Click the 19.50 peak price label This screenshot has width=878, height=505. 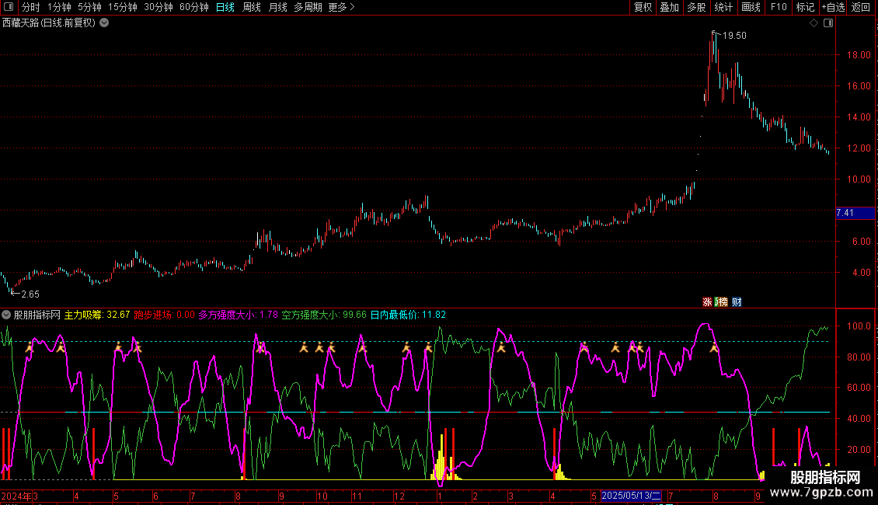734,36
